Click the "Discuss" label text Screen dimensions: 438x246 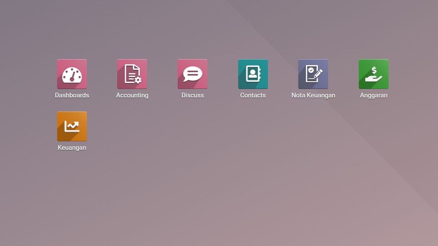click(x=193, y=95)
